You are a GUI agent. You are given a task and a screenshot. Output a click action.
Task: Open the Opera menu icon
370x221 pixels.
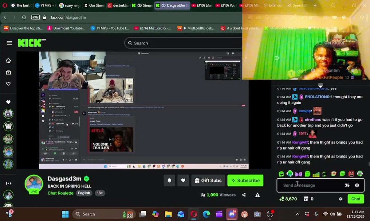[5, 5]
